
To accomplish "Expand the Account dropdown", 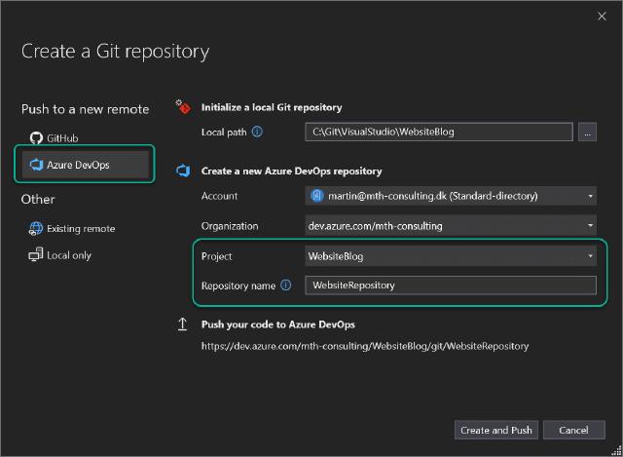I will pos(591,196).
